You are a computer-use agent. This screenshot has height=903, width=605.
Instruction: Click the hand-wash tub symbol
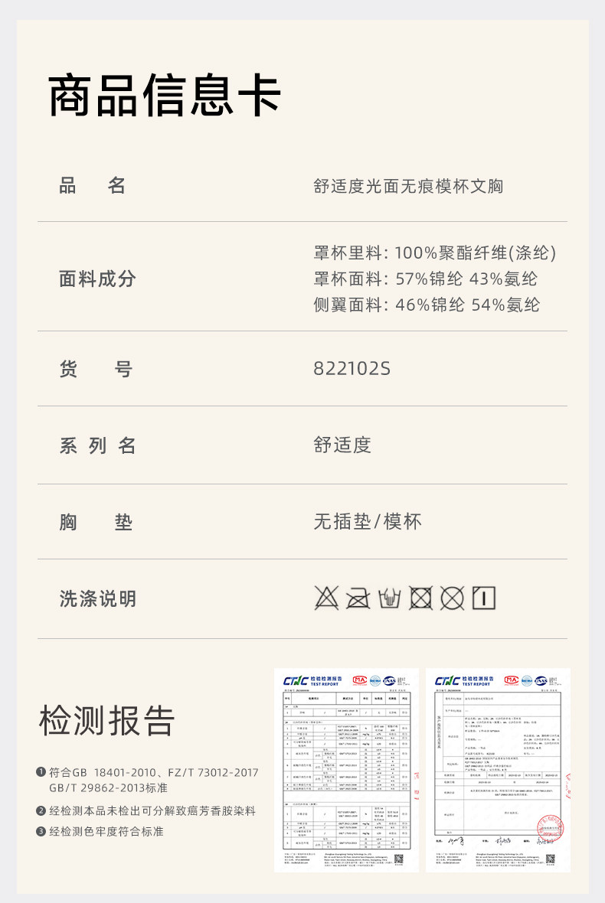389,598
